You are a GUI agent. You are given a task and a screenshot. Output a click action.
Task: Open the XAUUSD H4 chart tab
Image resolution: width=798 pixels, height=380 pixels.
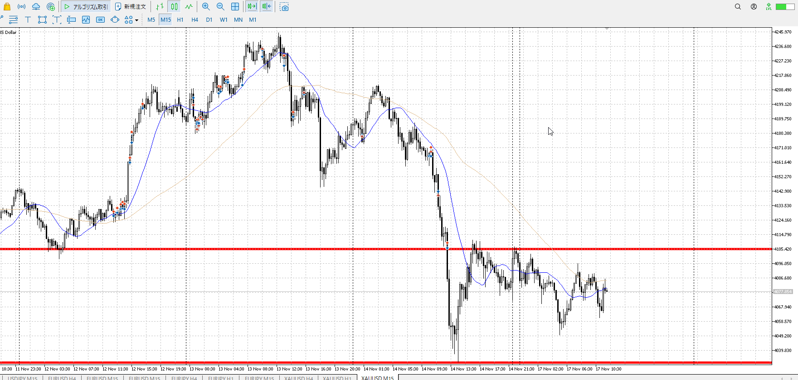pos(298,378)
